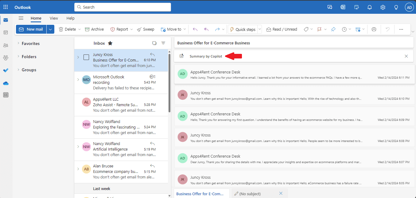
Task: Expand the New mail dropdown arrow
Action: click(x=51, y=29)
